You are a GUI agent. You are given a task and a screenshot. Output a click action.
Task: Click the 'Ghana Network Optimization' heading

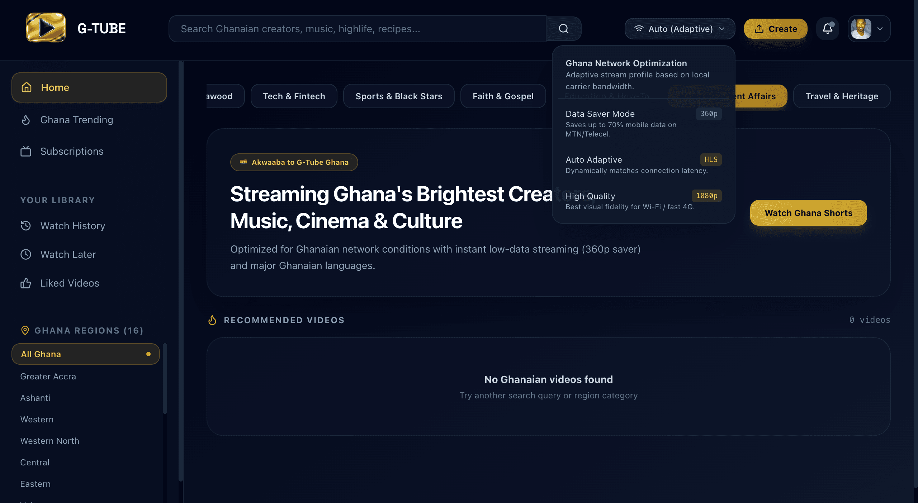(626, 63)
